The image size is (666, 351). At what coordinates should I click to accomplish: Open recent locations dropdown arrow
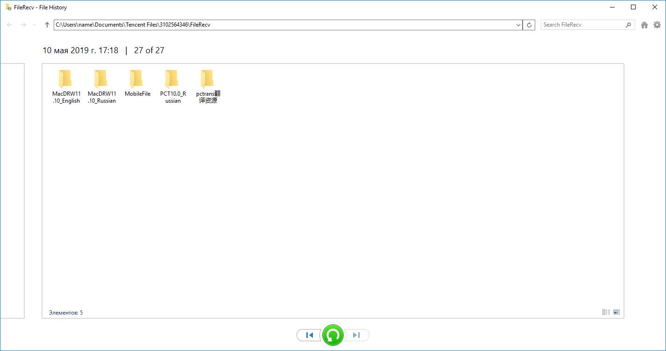click(34, 25)
